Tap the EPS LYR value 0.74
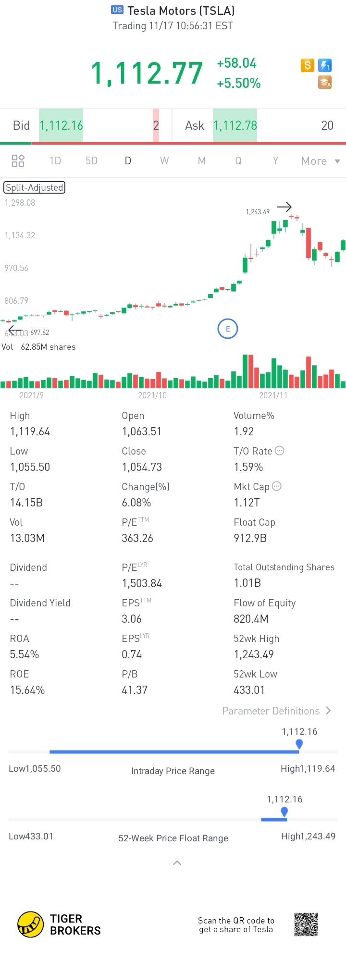Viewport: 346px width, 973px height. [132, 654]
